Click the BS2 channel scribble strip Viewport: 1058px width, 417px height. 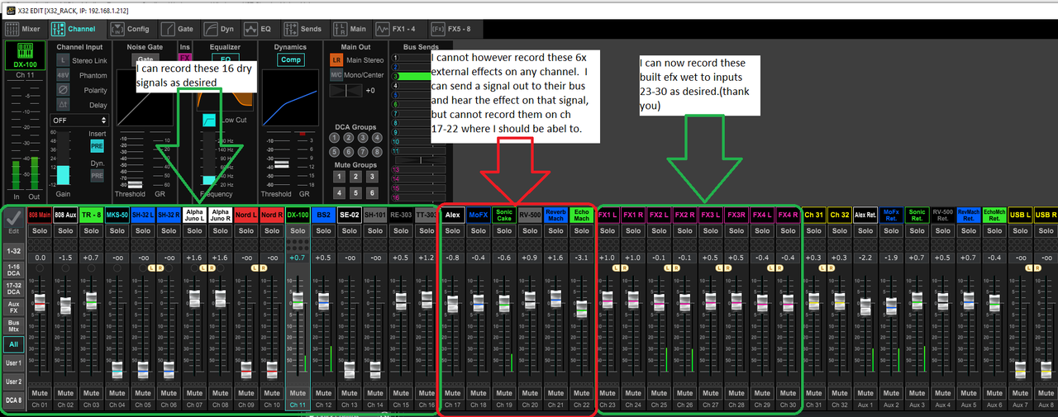pos(323,215)
